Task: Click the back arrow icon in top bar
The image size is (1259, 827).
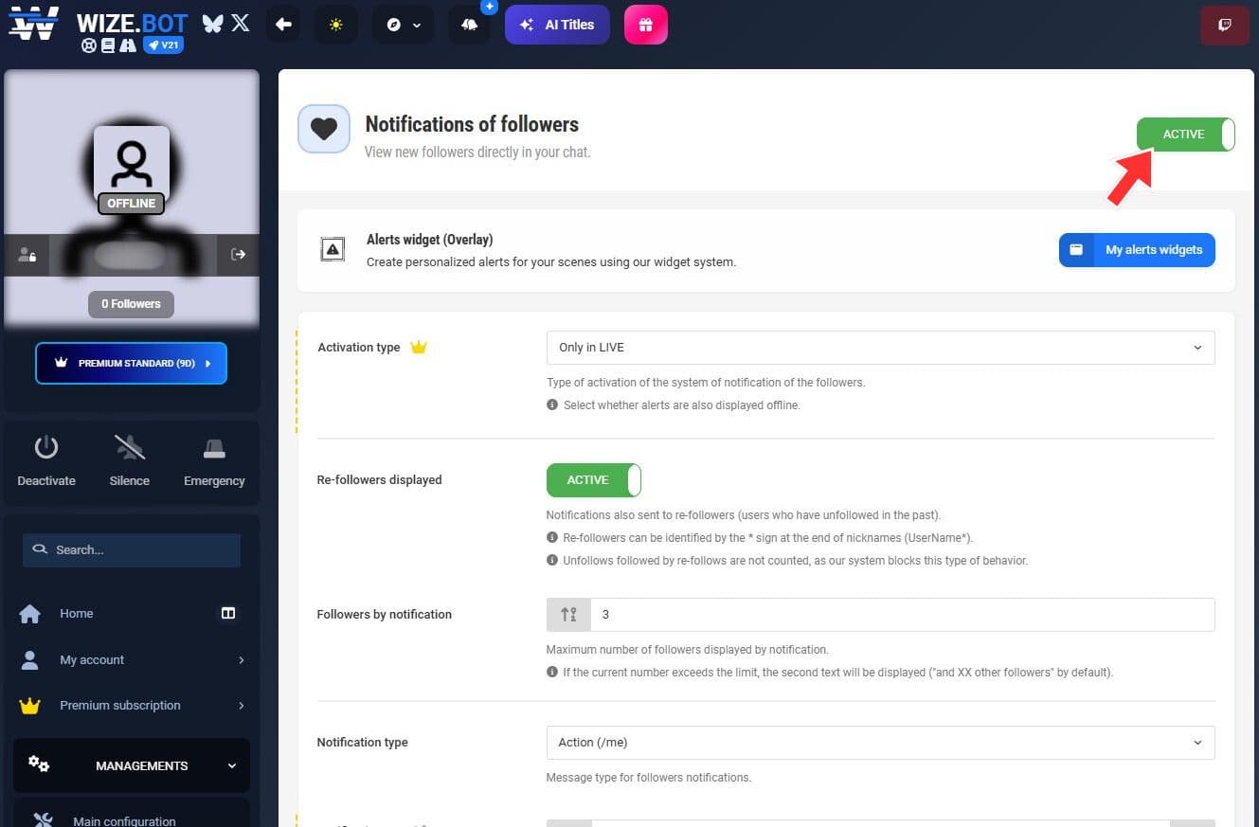Action: tap(283, 25)
